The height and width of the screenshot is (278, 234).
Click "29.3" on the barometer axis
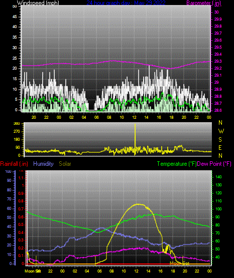[218, 61]
